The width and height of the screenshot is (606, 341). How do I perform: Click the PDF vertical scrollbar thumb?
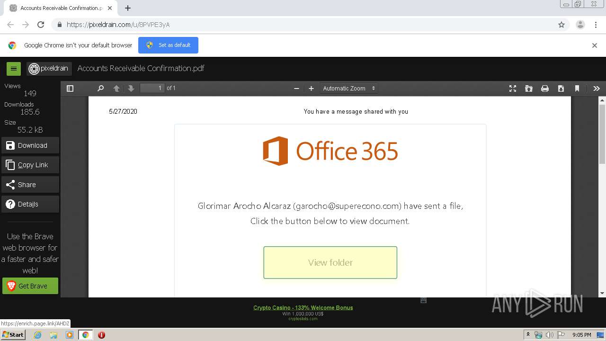pos(602,135)
